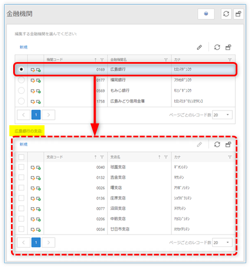250x267 pixels.
Task: Select the 福岡銀行 radio button
Action: (21, 80)
